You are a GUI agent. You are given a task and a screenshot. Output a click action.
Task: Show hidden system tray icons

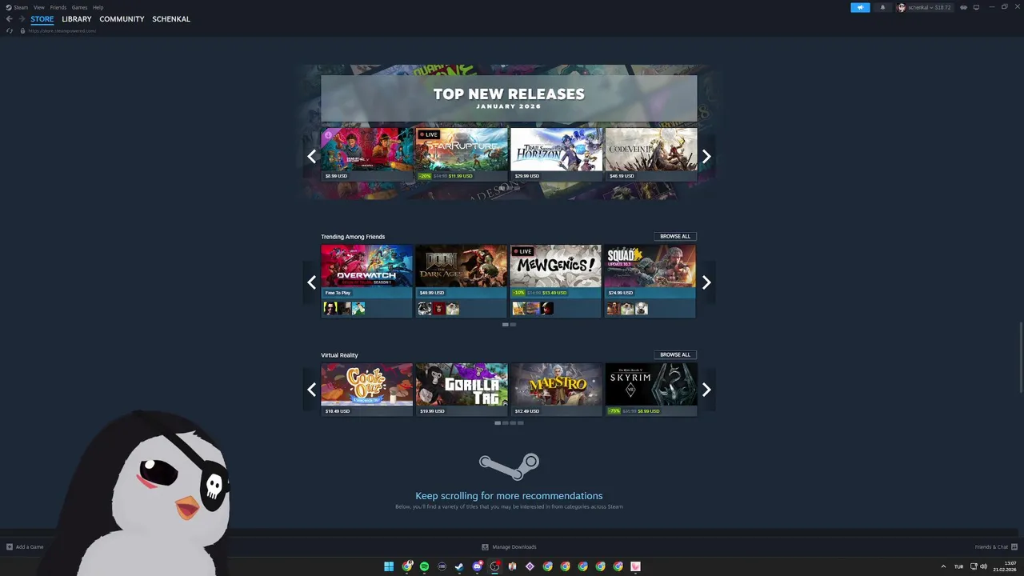943,566
